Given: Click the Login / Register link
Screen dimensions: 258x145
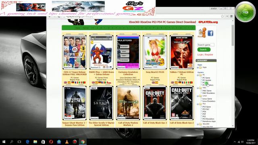Looking at the screenshot, I should [205, 55].
